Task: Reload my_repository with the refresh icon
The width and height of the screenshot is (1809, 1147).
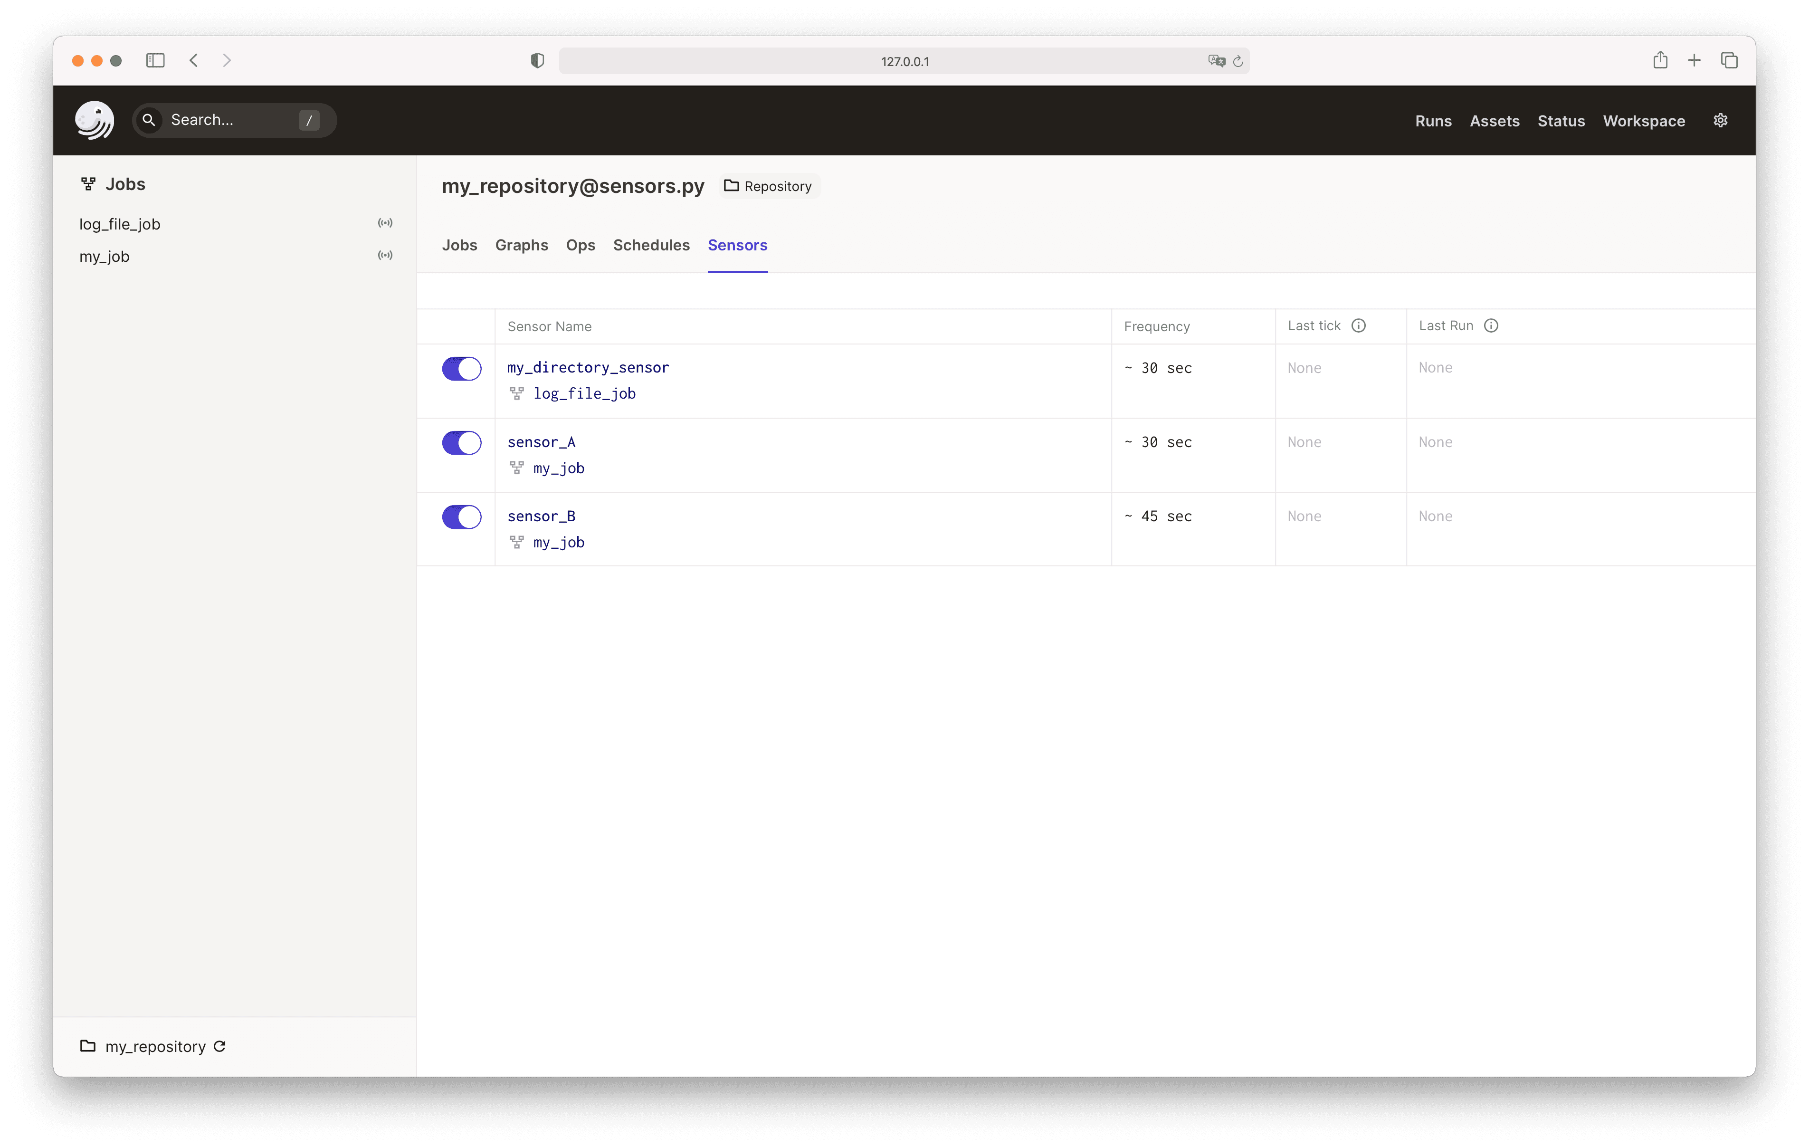Action: coord(219,1046)
